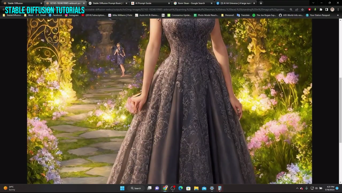
Task: Click the taskbar Search box
Action: tap(136, 188)
